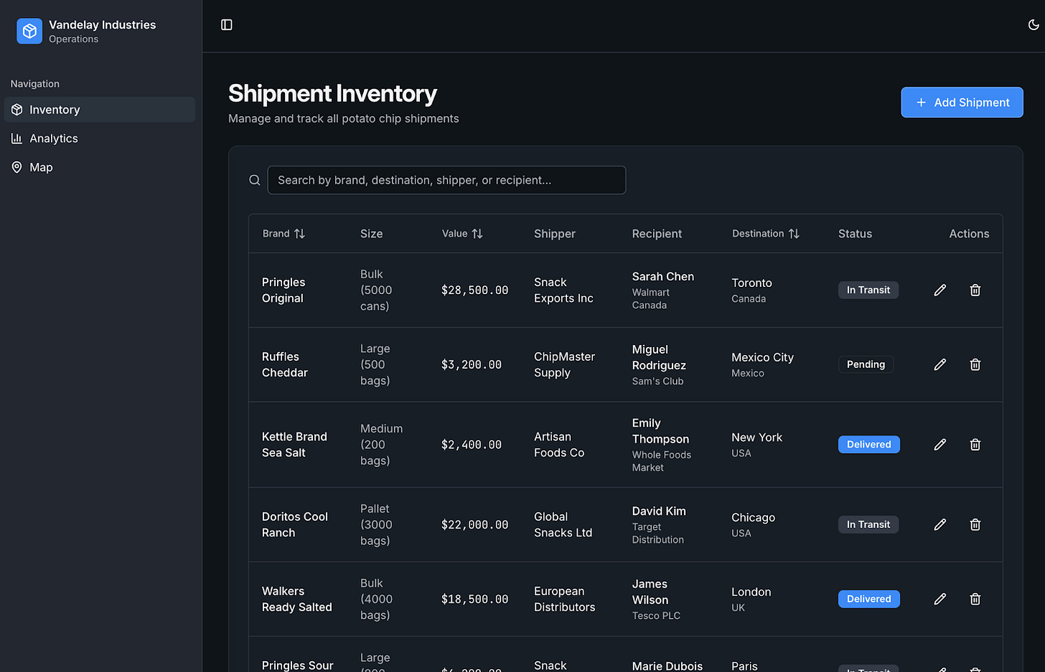Click the Pringles Original brand name
The image size is (1045, 672).
pyautogui.click(x=283, y=290)
